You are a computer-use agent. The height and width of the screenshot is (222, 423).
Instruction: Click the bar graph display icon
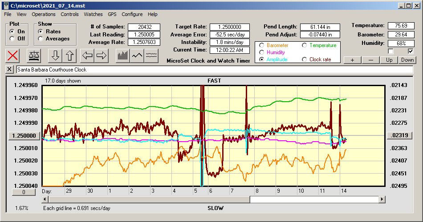(123, 55)
